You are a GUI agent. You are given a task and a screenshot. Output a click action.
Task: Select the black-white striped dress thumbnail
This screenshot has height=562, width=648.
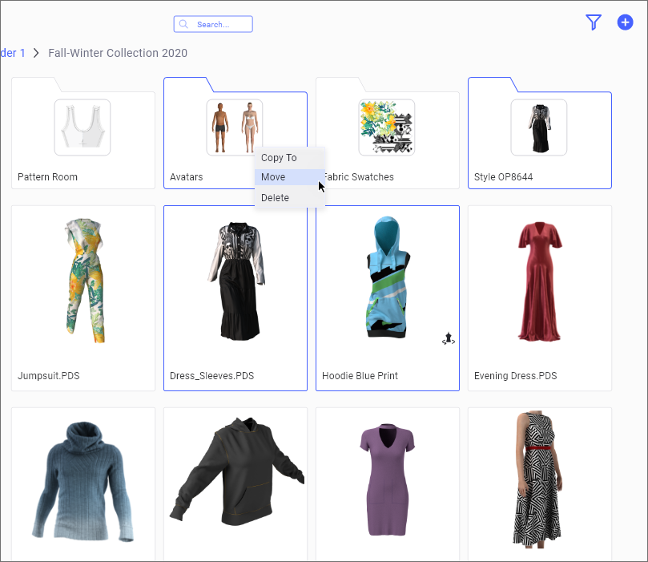(x=537, y=479)
